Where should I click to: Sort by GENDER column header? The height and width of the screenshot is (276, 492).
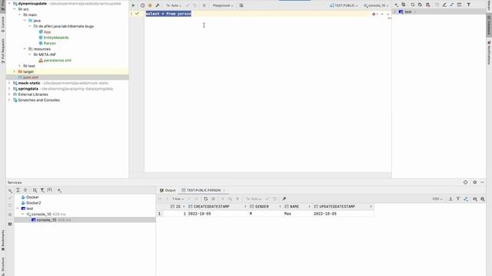265,206
